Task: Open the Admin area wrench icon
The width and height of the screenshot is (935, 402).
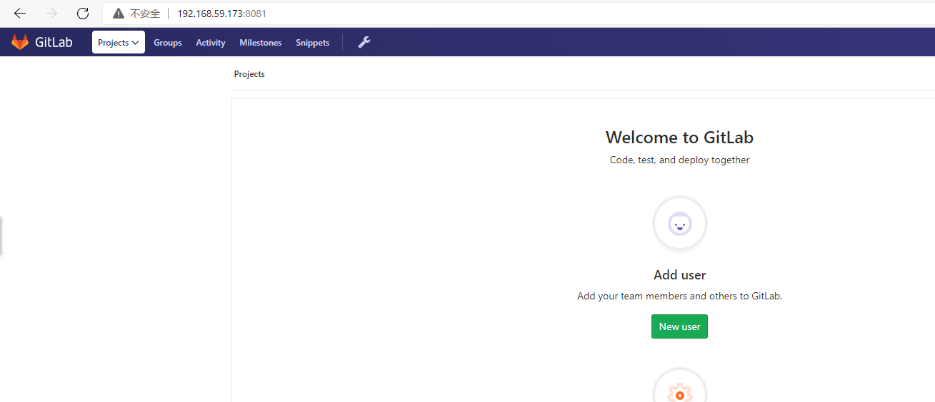Action: click(364, 42)
